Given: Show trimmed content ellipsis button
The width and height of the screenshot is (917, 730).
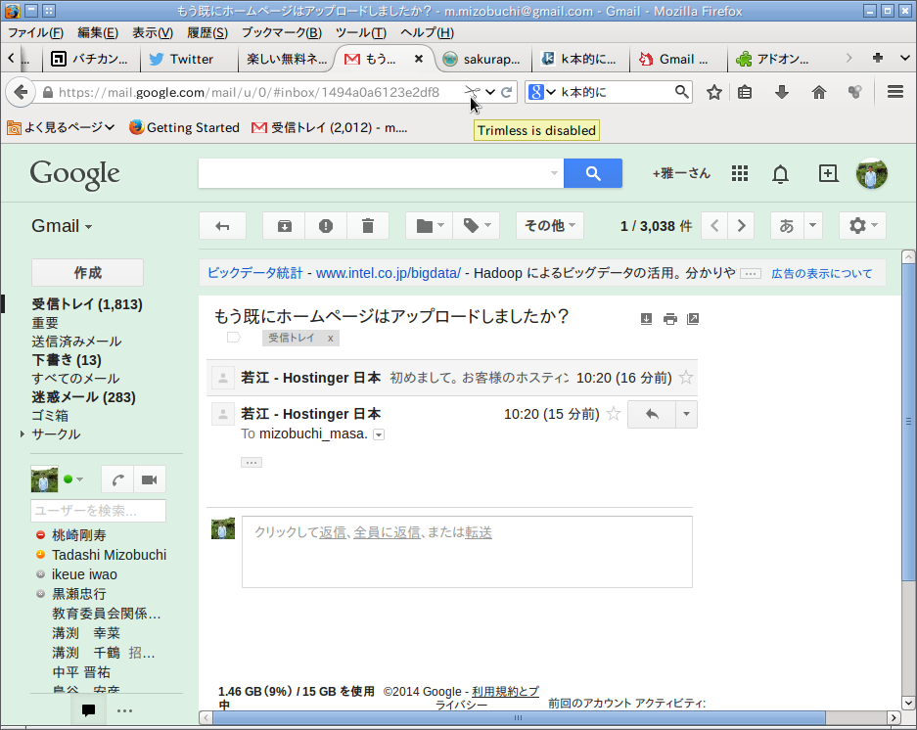Looking at the screenshot, I should click(x=252, y=463).
